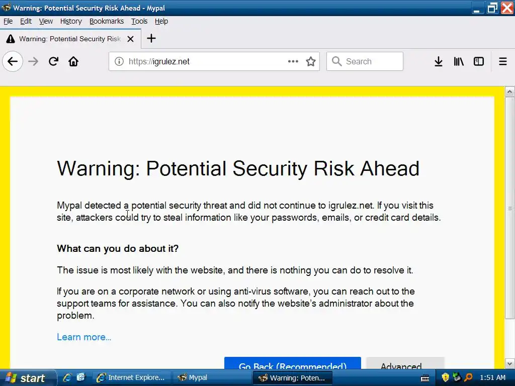Click the Mypal icon in the title bar

coord(6,8)
